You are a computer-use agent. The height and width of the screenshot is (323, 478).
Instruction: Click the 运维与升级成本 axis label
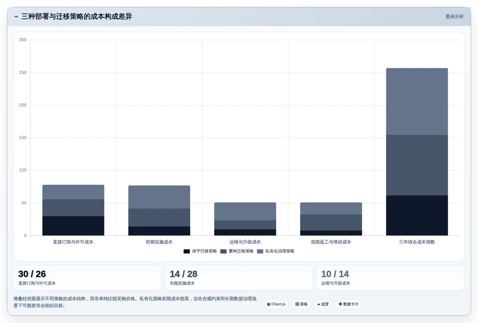pyautogui.click(x=245, y=242)
